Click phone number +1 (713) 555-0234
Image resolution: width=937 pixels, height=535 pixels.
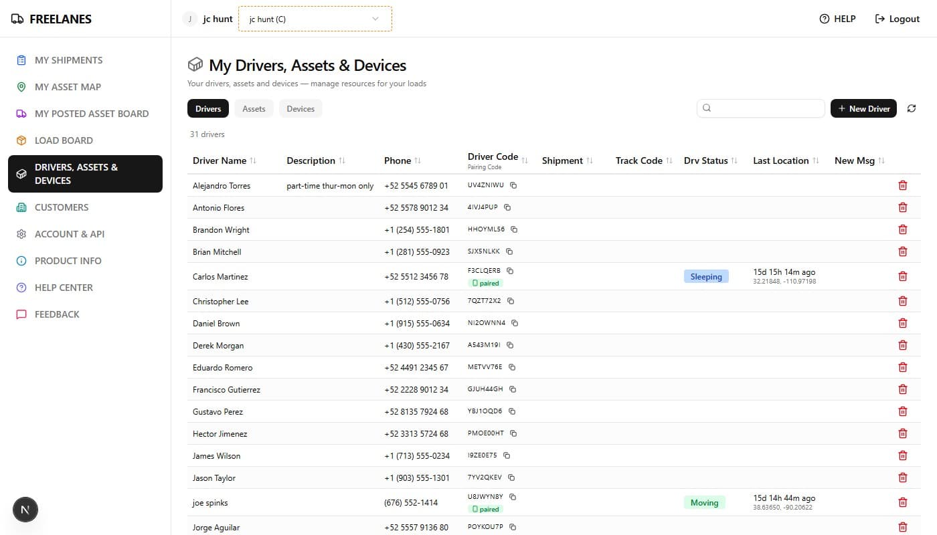pyautogui.click(x=417, y=455)
